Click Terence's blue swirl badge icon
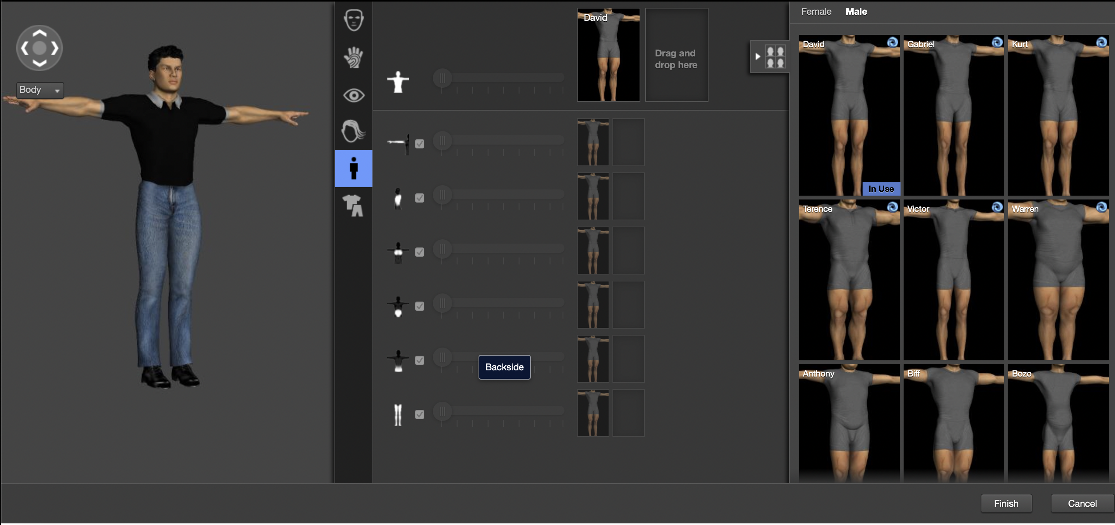This screenshot has height=525, width=1115. coord(892,206)
